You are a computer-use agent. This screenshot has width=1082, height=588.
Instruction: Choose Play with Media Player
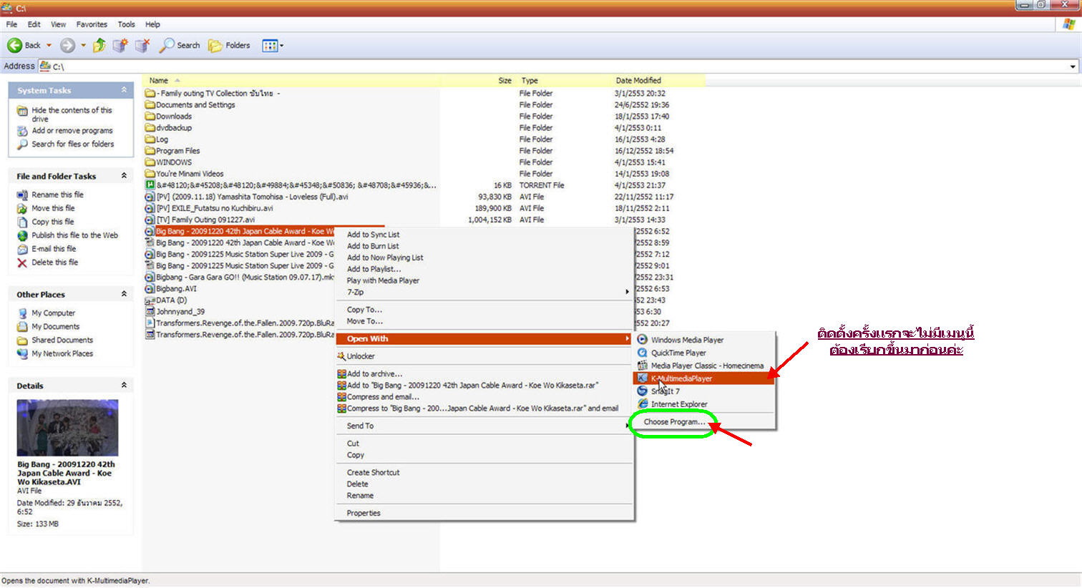click(383, 280)
